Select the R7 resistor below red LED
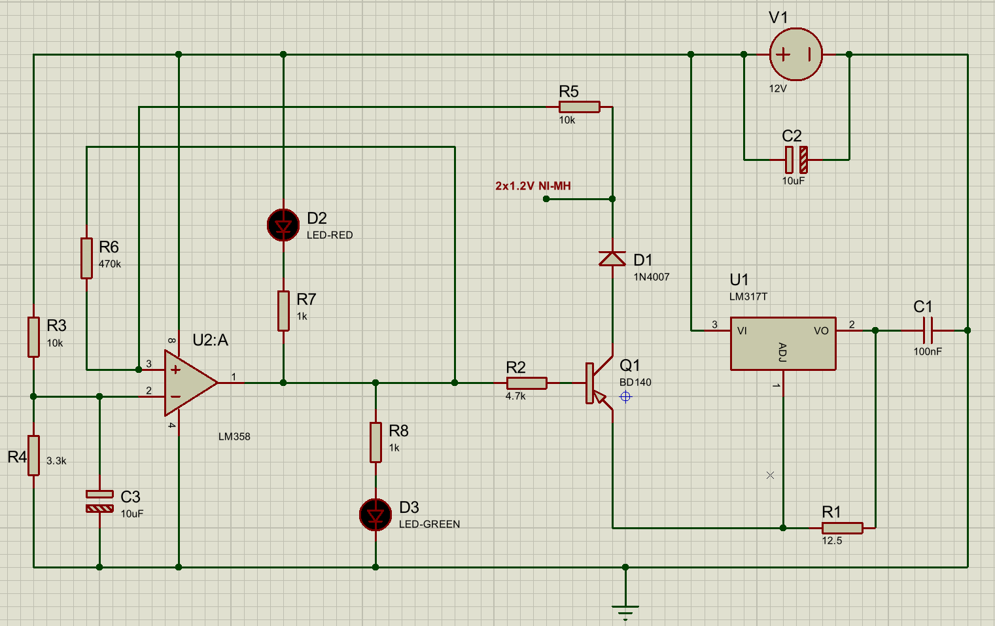 [x=283, y=311]
